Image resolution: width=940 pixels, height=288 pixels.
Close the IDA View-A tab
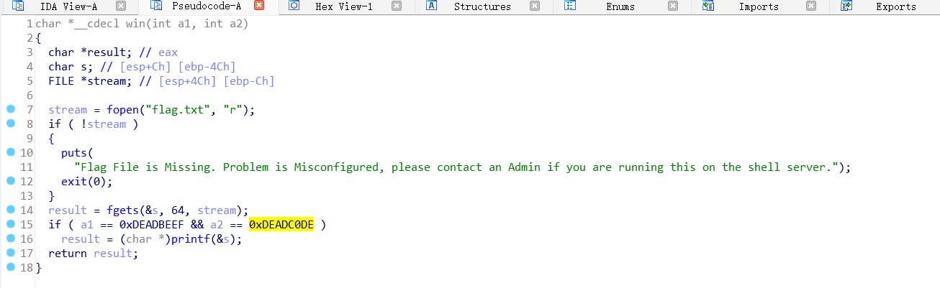[x=121, y=6]
